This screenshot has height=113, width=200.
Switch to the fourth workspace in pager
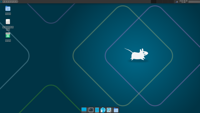[x=171, y=2]
